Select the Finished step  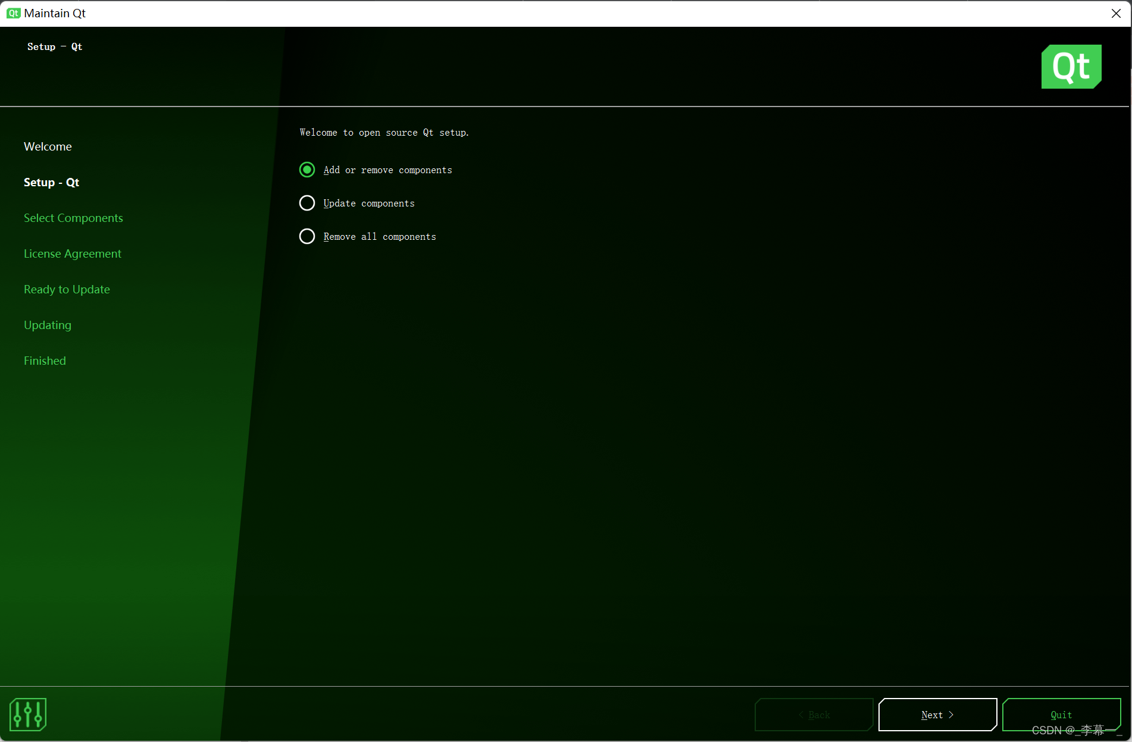click(45, 361)
